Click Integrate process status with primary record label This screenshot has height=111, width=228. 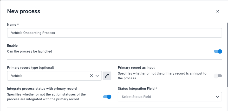coord(42,88)
